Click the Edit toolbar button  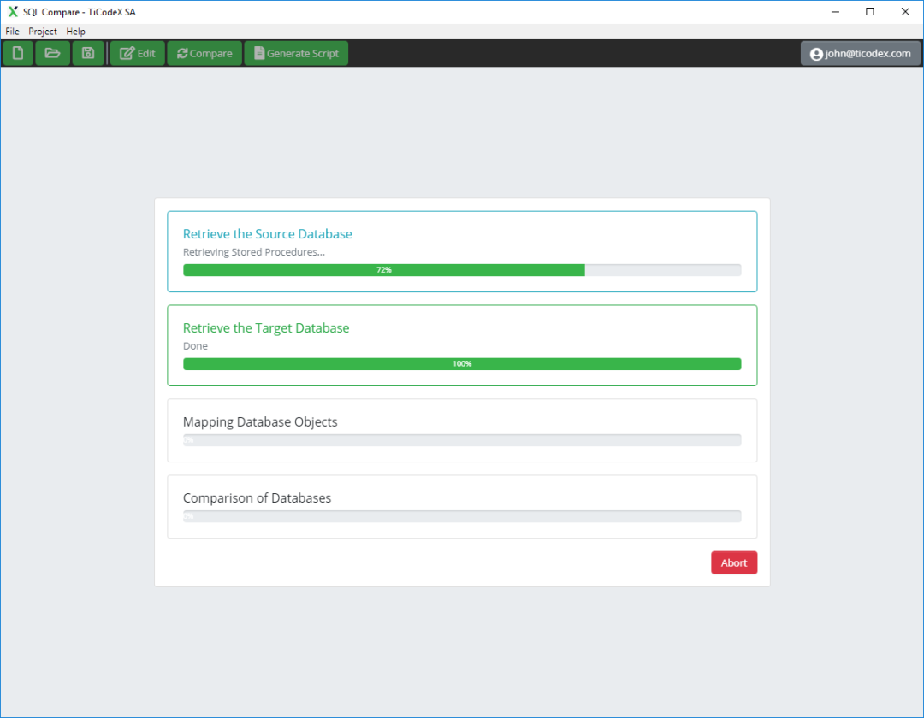pos(138,53)
